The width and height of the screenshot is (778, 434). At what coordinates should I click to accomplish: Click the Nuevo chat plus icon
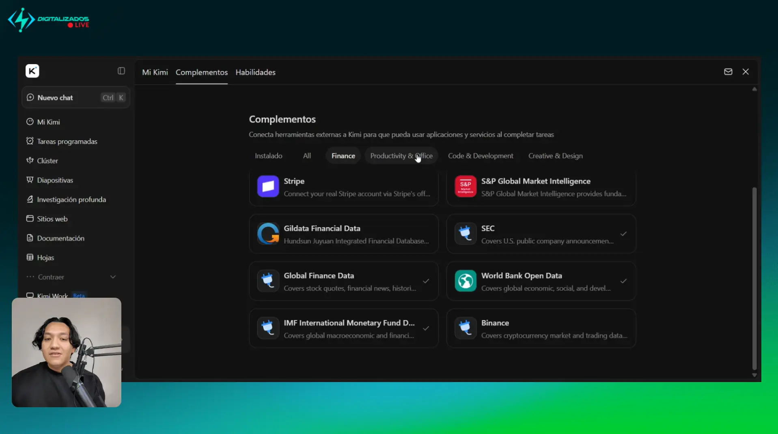pos(30,97)
